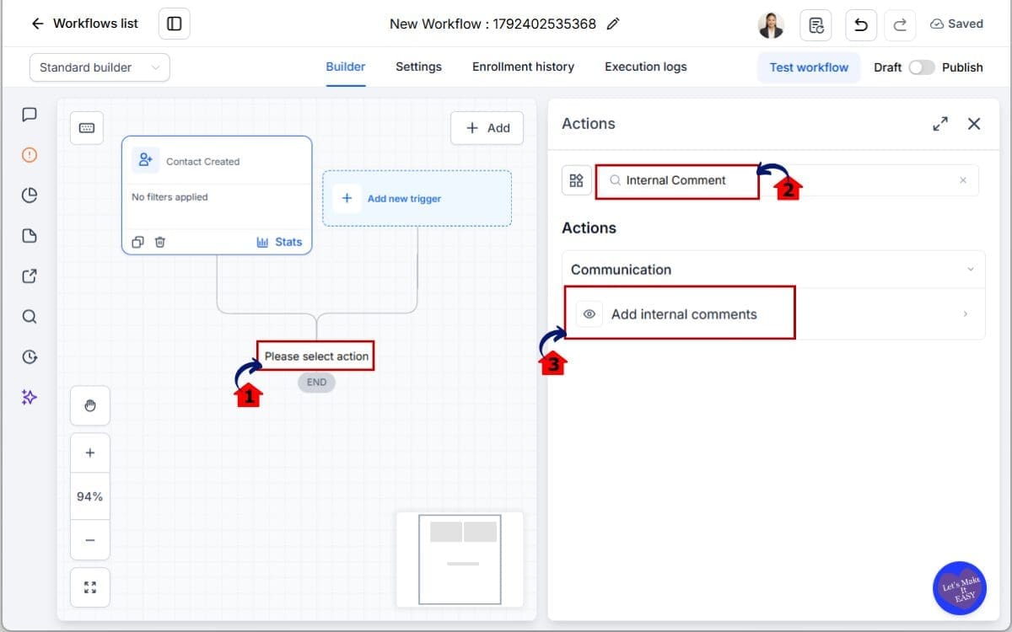Screen dimensions: 1012x632
Task: Open the Standard builder dropdown
Action: 100,67
